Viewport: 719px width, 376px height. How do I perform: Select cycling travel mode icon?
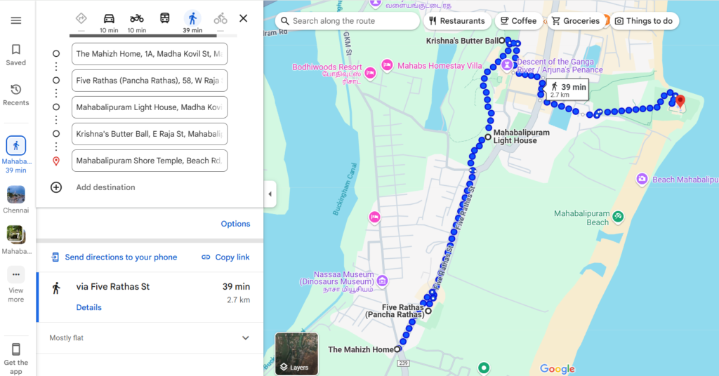coord(220,18)
